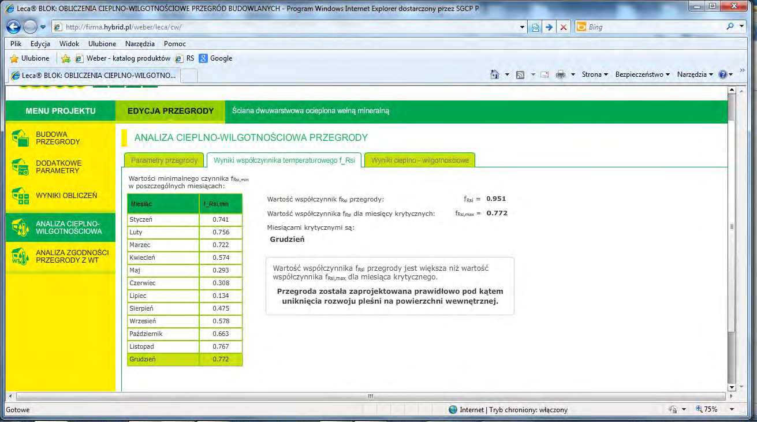
Task: Open the Analiza Zgodności Przegrody z WT icon
Action: point(20,256)
